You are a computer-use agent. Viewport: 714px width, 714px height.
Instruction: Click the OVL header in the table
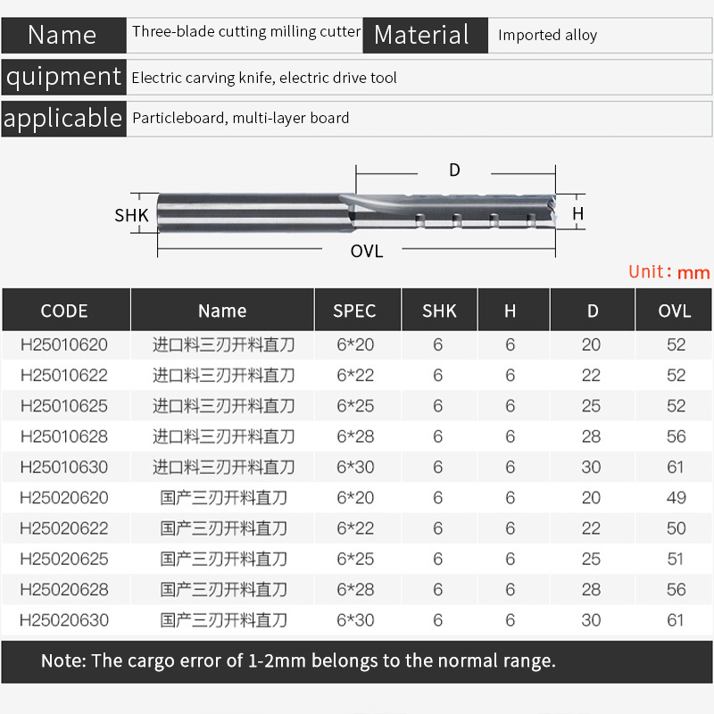click(x=674, y=311)
